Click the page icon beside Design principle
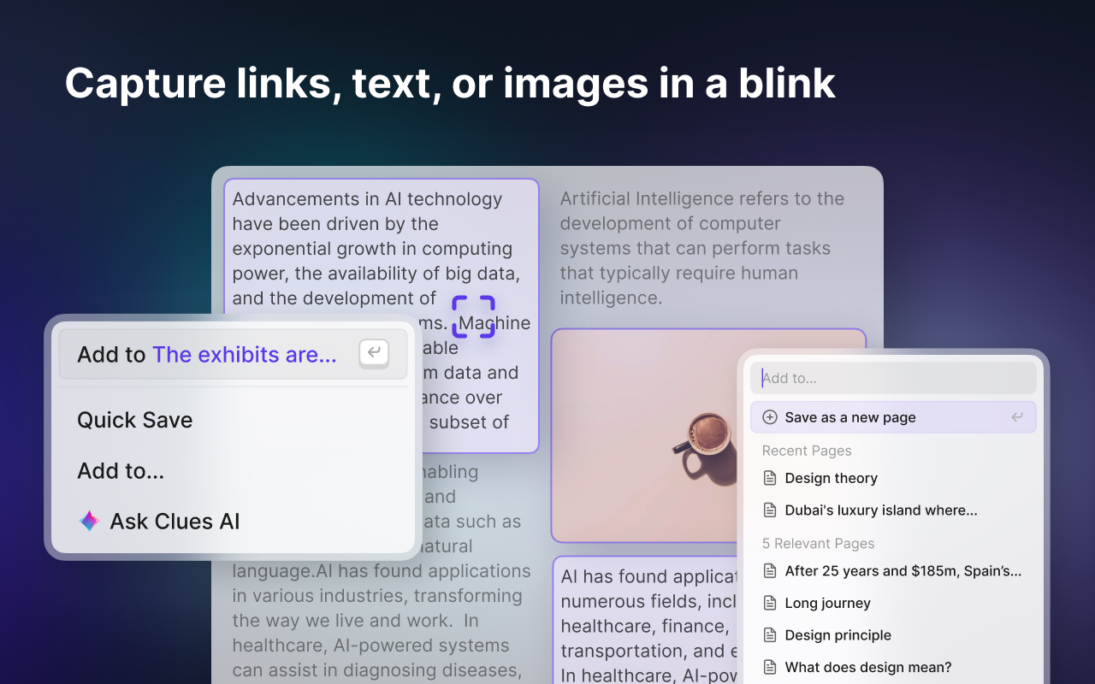This screenshot has height=684, width=1095. (770, 635)
